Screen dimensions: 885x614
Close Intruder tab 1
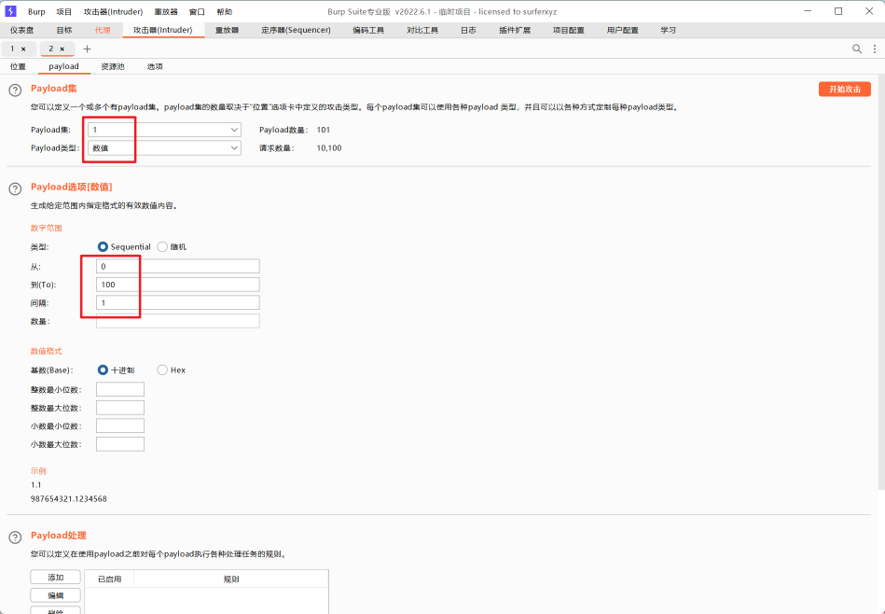coord(23,49)
